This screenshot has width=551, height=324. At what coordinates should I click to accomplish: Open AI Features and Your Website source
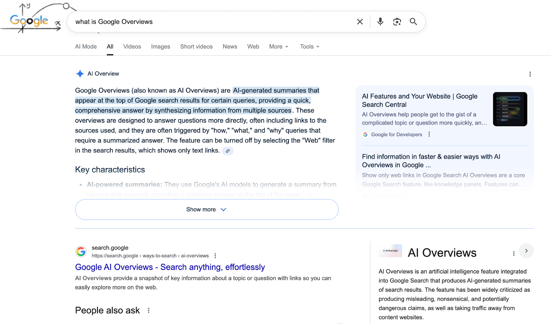pyautogui.click(x=419, y=100)
